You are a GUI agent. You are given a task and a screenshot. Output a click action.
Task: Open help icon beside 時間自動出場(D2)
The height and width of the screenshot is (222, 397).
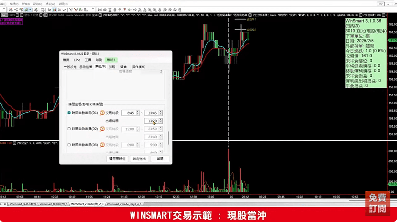pos(102,129)
